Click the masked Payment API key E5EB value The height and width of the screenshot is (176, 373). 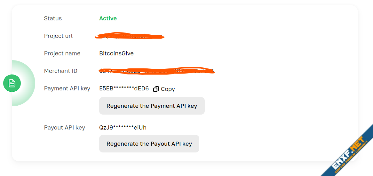pyautogui.click(x=124, y=89)
